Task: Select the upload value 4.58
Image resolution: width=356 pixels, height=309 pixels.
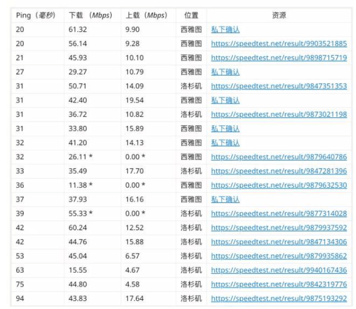Action: point(133,284)
